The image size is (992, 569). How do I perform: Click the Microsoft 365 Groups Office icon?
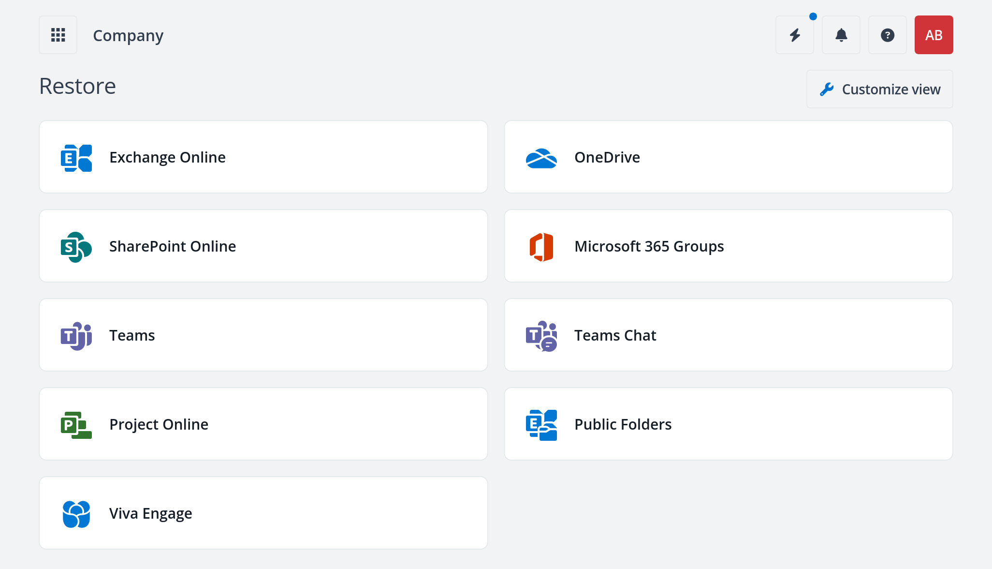pos(541,247)
